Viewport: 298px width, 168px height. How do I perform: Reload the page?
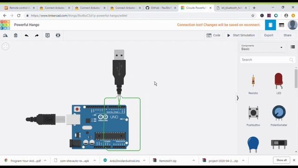19,15
